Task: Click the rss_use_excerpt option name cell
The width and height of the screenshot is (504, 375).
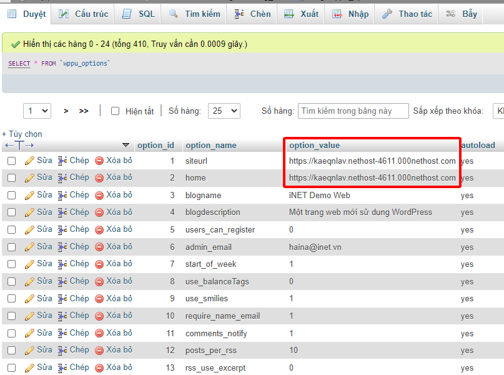Action: click(215, 367)
